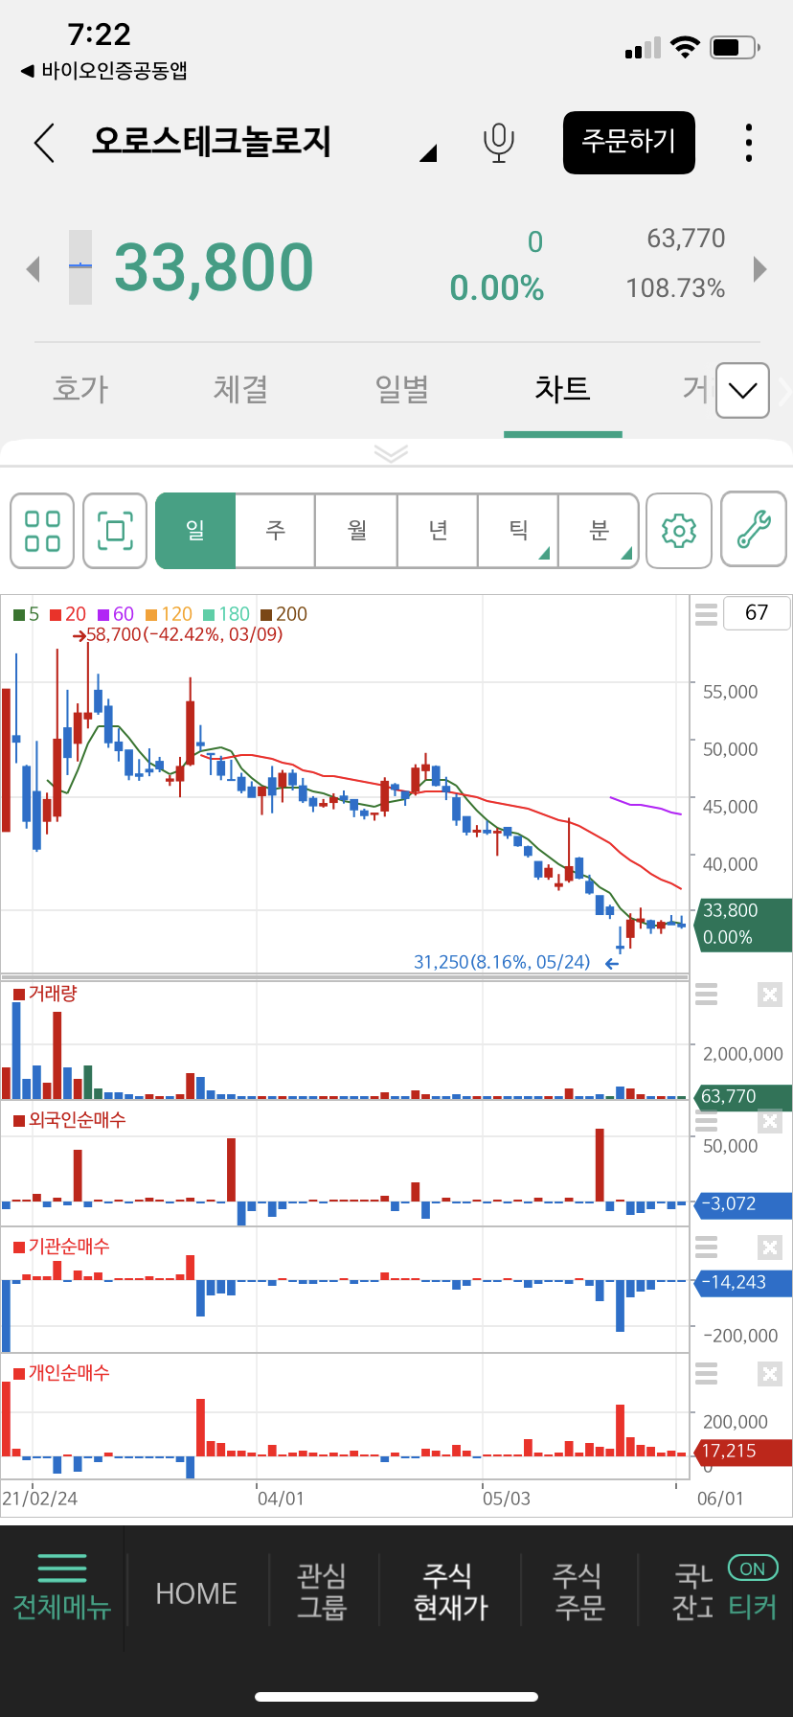Open the four-square multi-chart layout icon
Screen dimensions: 793x1717
click(42, 531)
